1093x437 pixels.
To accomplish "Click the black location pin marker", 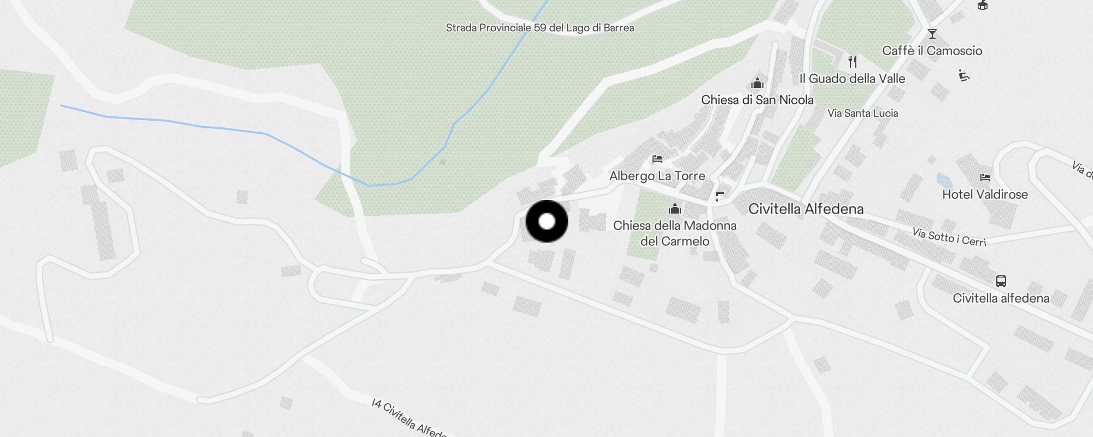I will point(547,221).
